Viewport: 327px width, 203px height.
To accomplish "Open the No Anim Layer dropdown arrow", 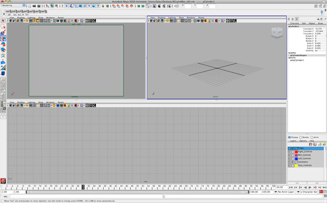I will pyautogui.click(x=276, y=191).
